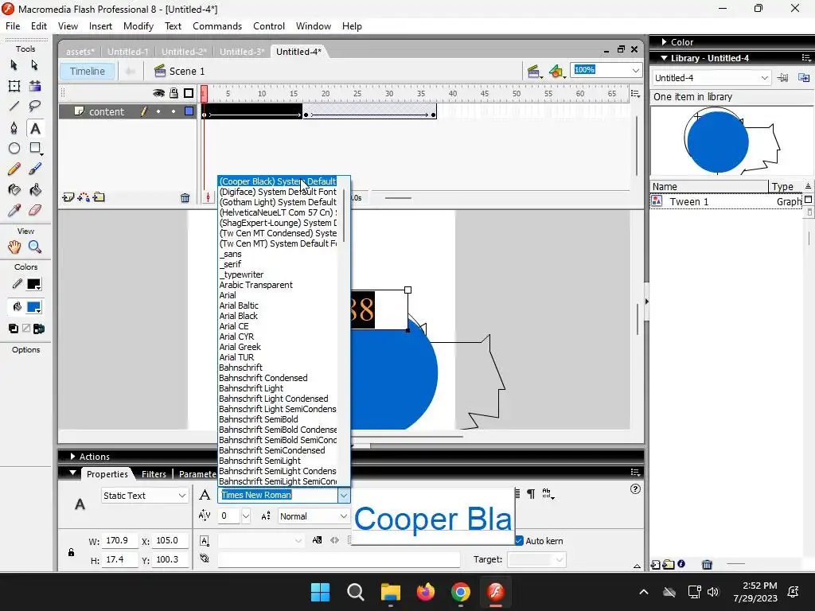815x611 pixels.
Task: Open the Control menu
Action: (x=269, y=26)
